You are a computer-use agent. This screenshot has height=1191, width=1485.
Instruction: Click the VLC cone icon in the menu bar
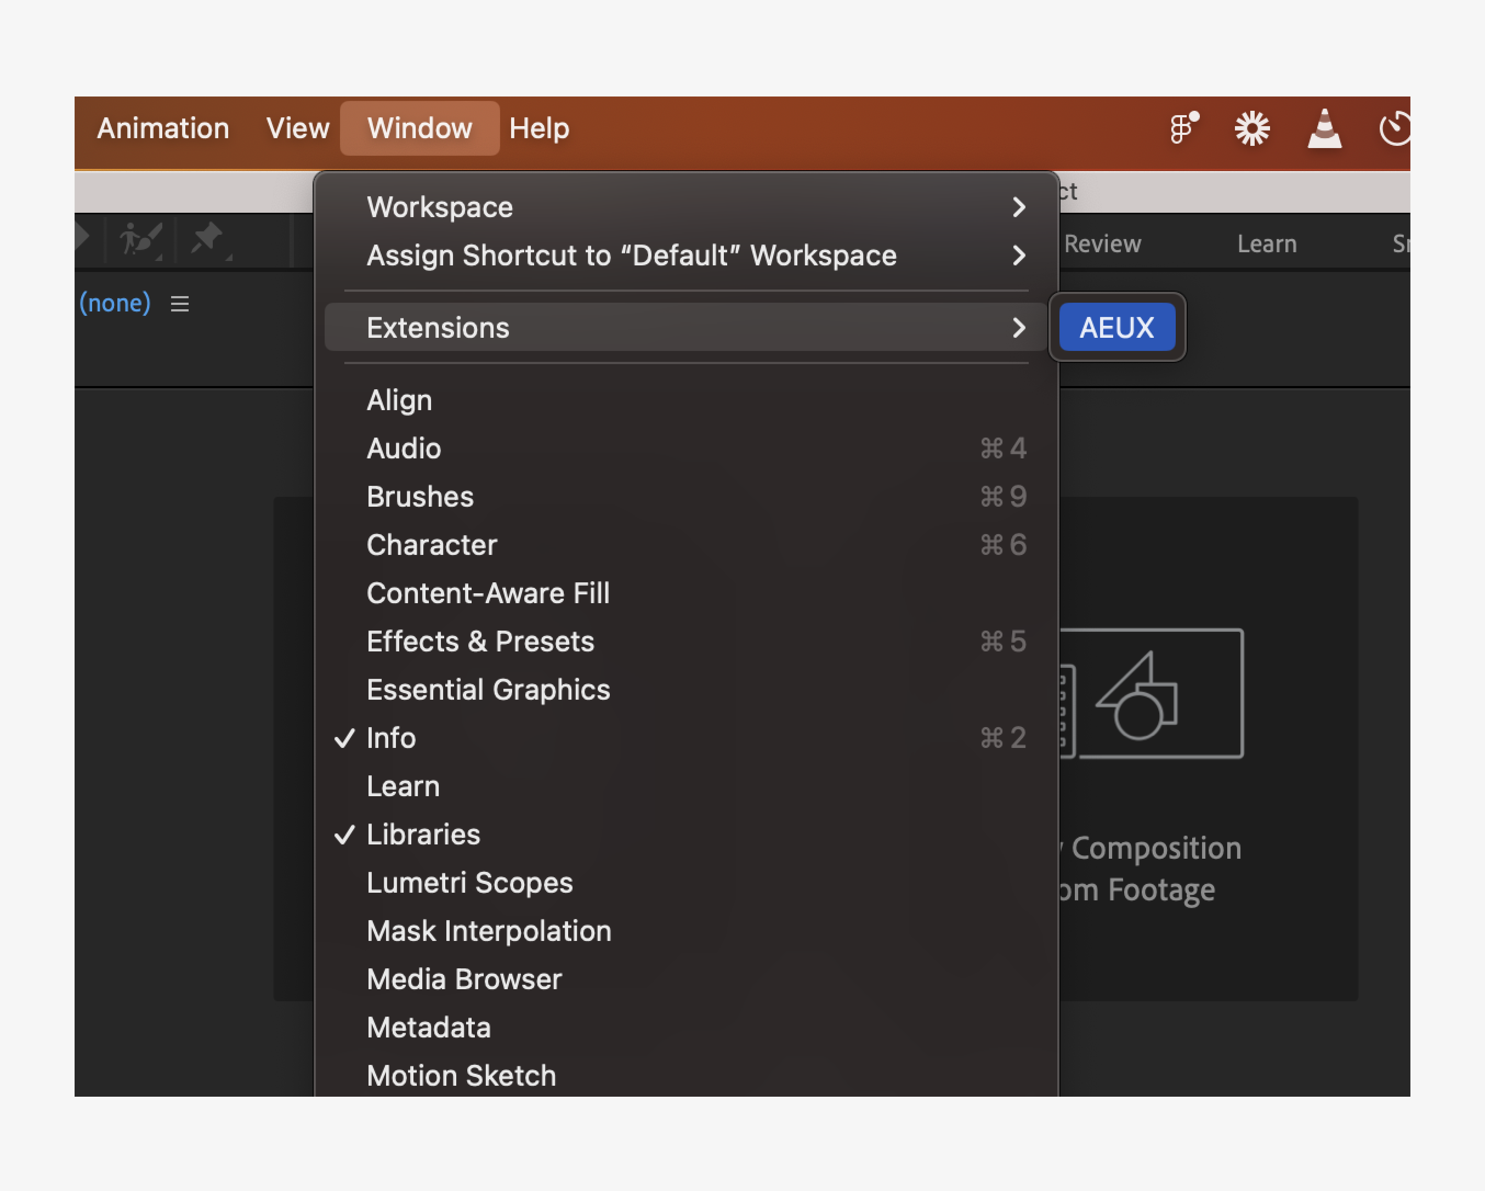1324,127
